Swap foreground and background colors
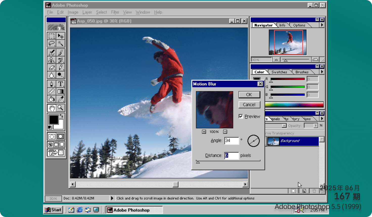 [x=61, y=116]
